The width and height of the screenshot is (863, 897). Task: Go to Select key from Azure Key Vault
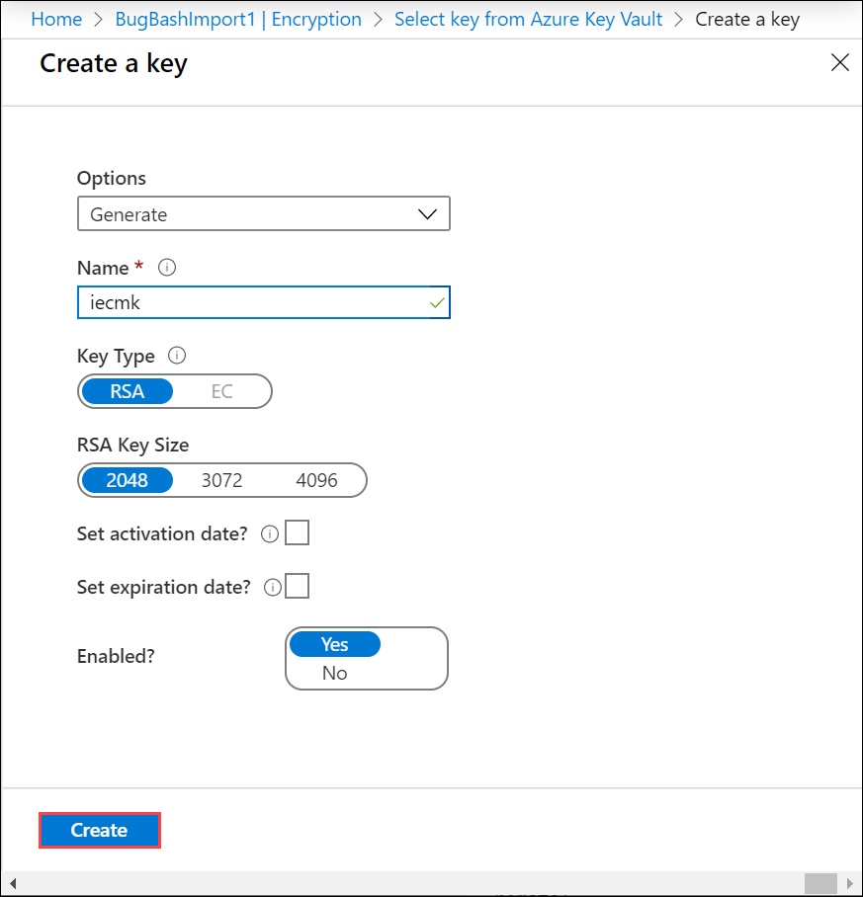click(x=528, y=19)
